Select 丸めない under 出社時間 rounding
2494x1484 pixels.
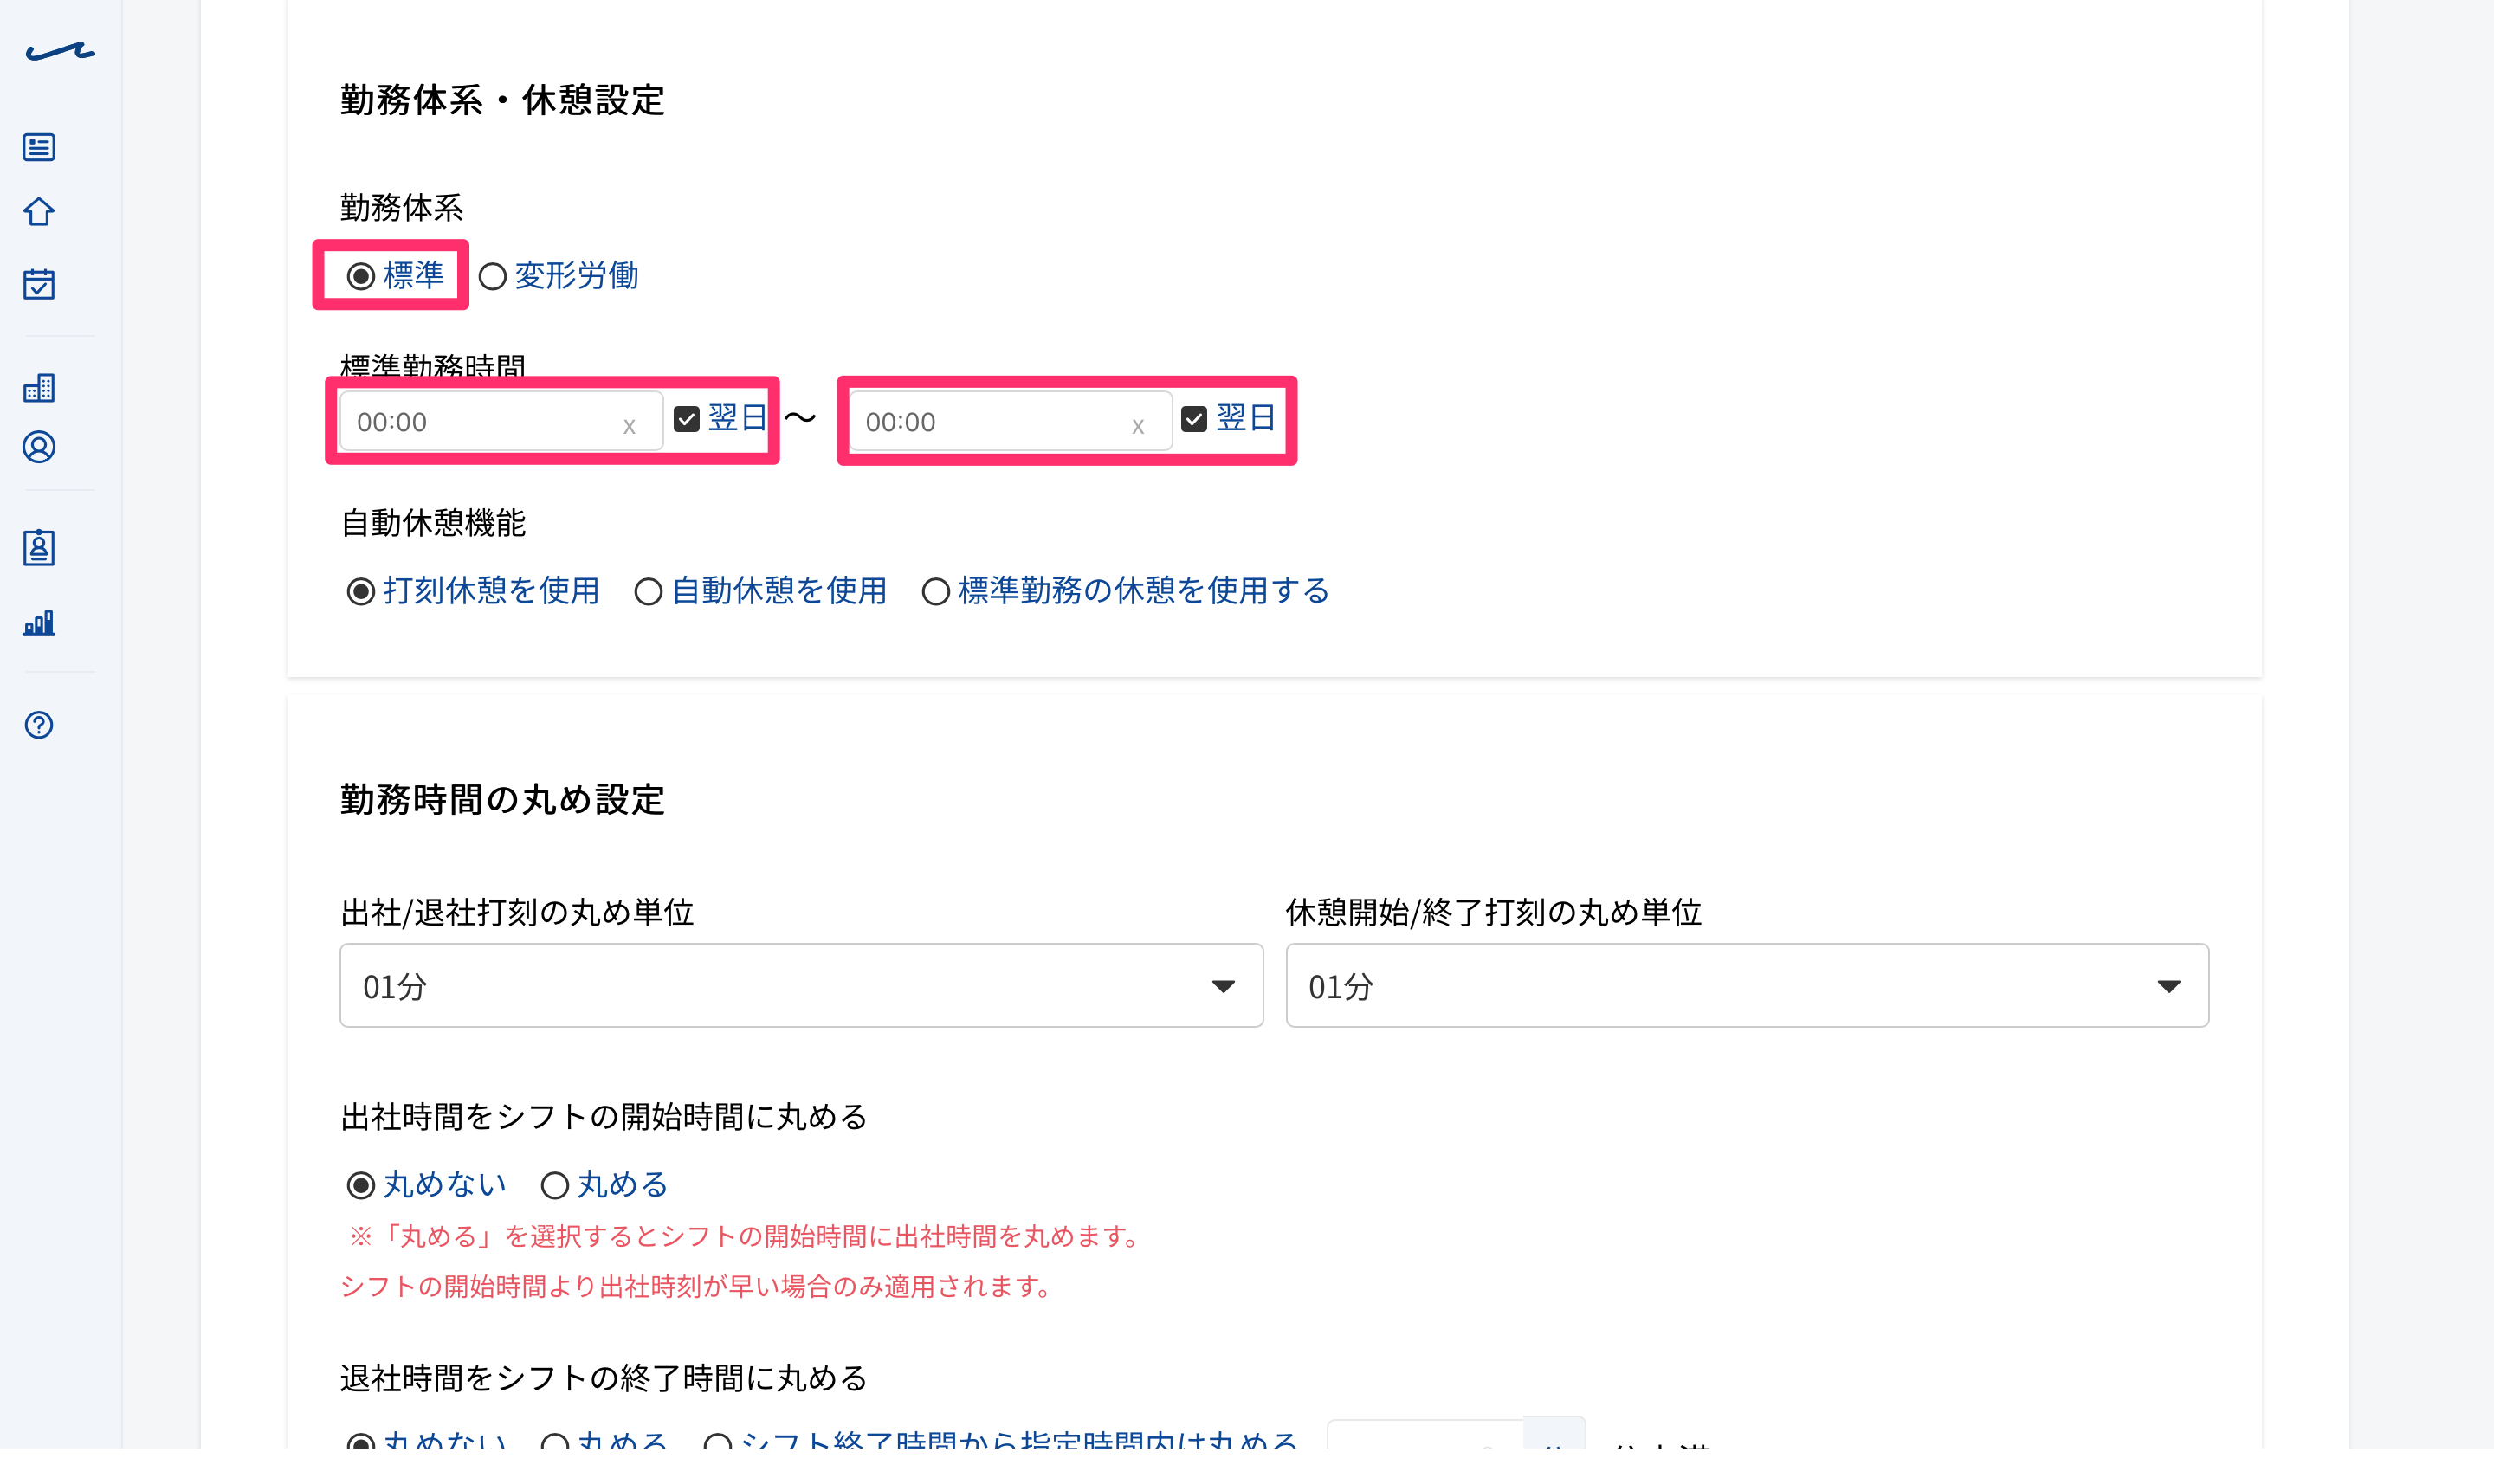(x=361, y=1185)
